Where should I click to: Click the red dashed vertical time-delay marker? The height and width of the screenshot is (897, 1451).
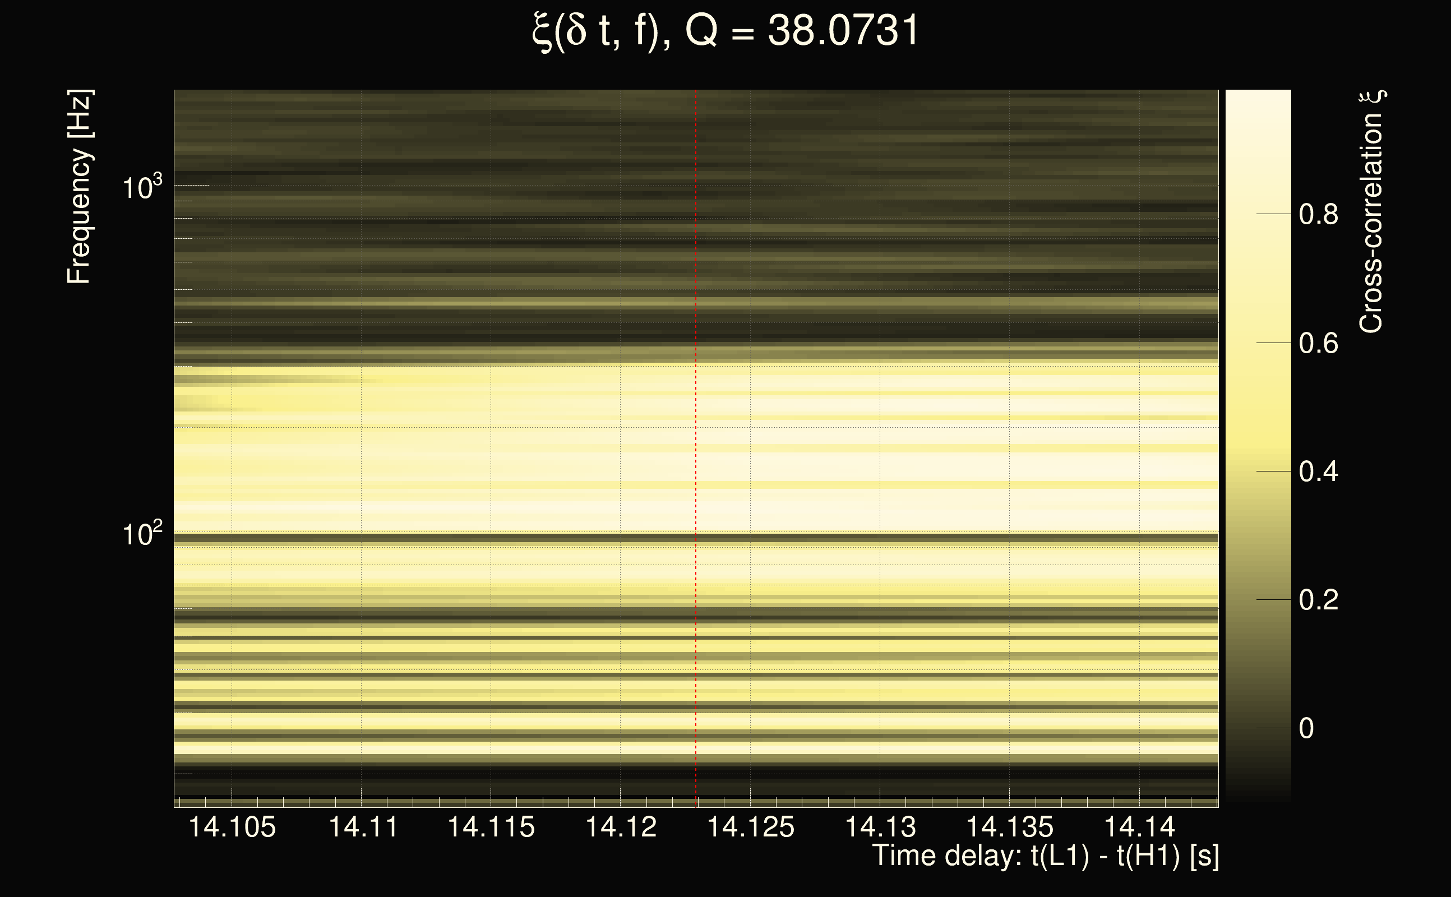[695, 448]
